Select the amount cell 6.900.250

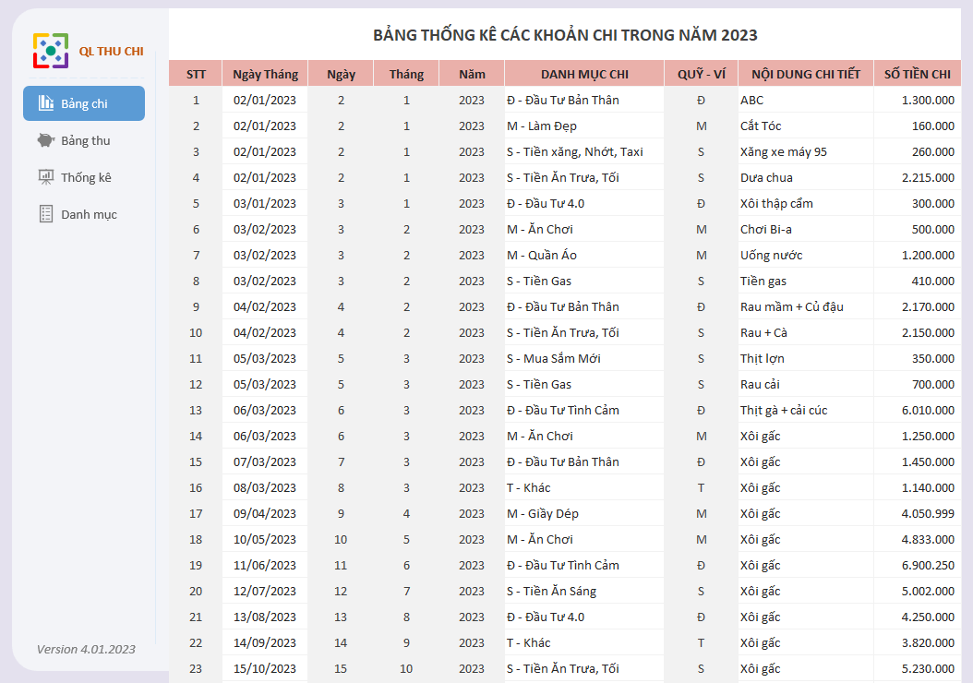[x=918, y=565]
